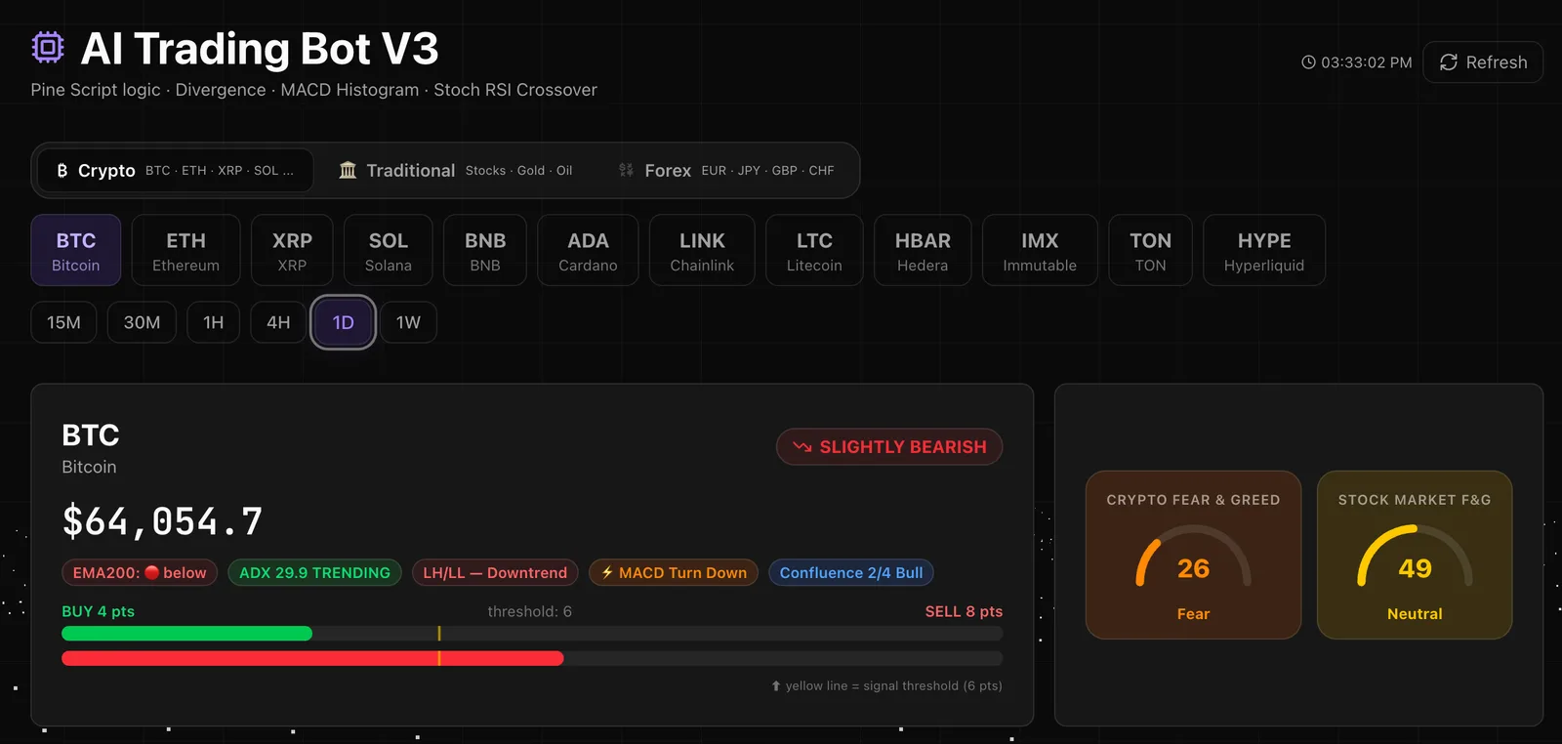Click the $64,054.7 price value
1562x744 pixels.
[x=162, y=521]
